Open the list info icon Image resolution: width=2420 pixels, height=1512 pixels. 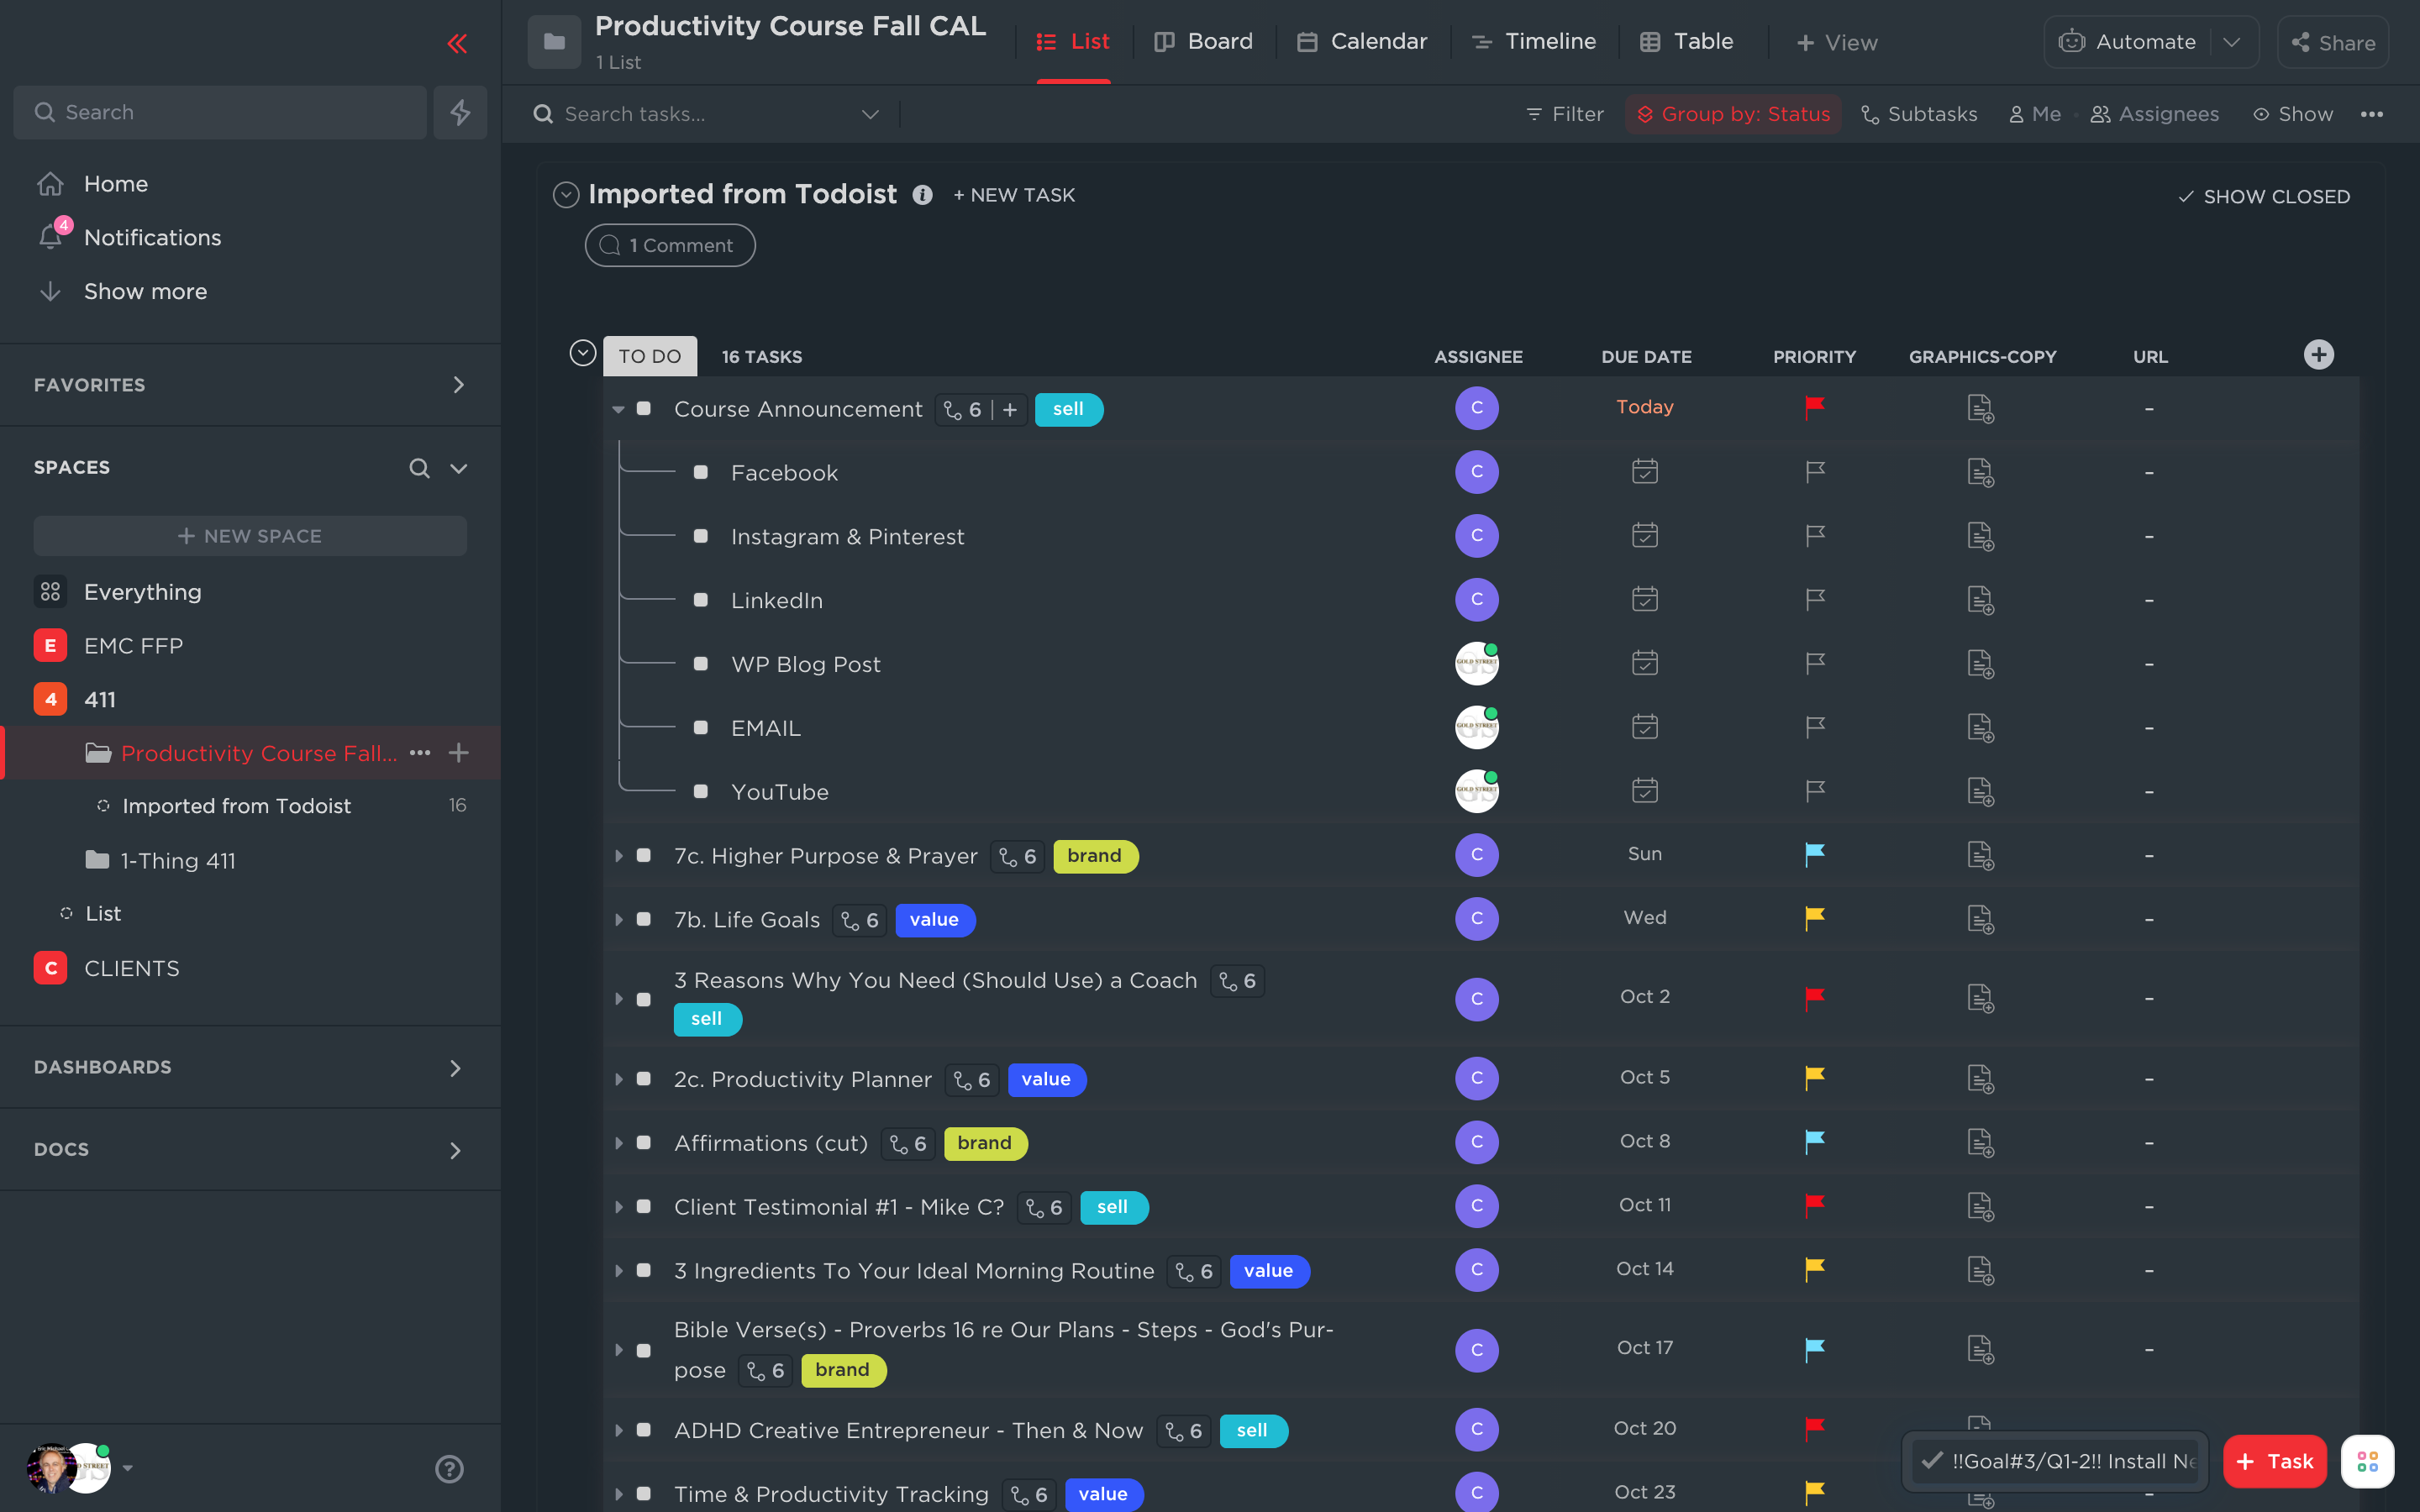point(922,195)
